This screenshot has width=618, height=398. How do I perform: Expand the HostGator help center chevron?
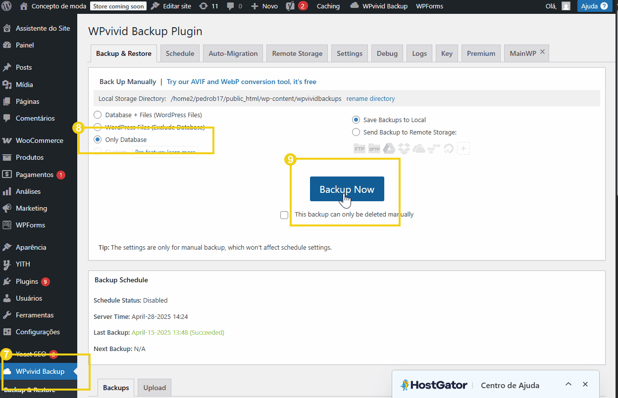tap(568, 384)
